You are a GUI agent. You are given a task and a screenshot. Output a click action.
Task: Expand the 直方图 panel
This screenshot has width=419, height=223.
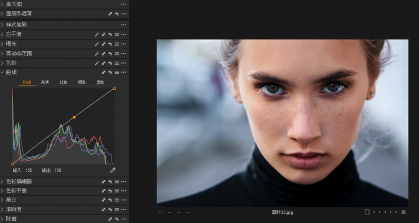[2, 4]
